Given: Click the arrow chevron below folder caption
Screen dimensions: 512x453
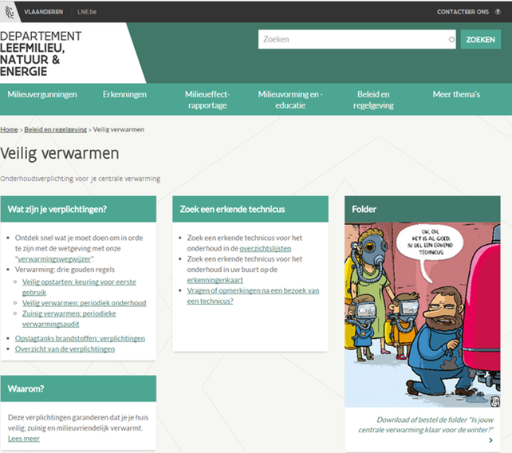Looking at the screenshot, I should [490, 439].
